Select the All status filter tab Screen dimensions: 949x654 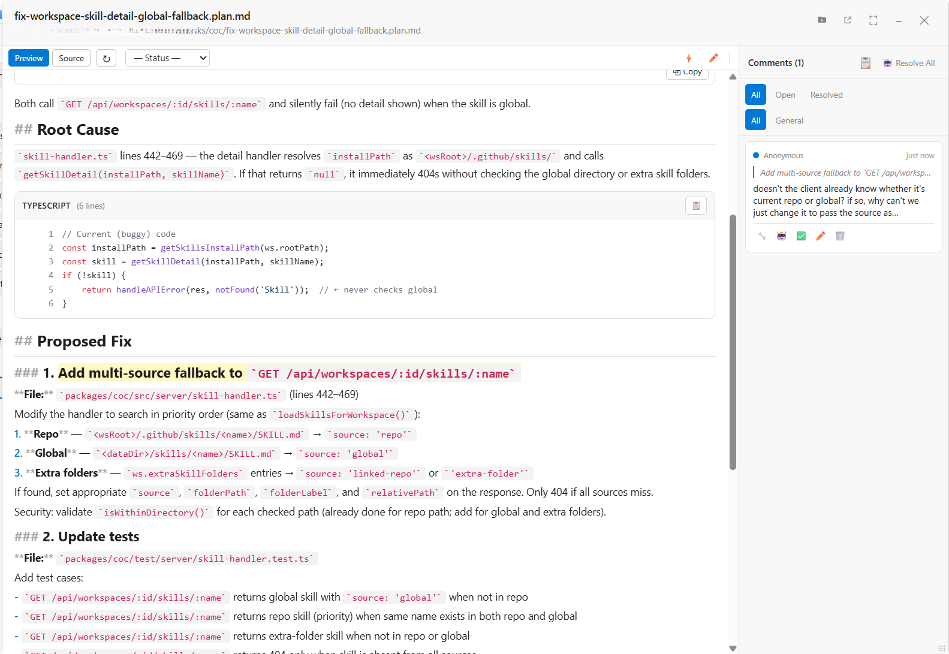pos(755,95)
